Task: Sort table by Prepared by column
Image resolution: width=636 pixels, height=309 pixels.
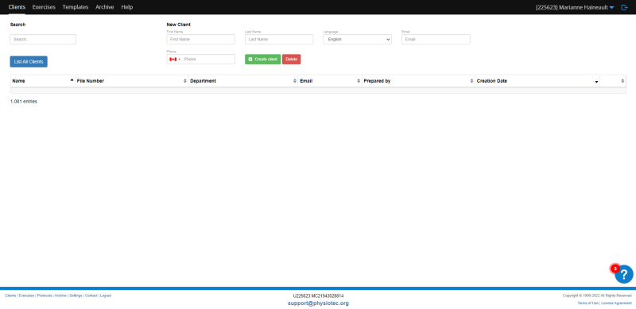Action: tap(418, 81)
